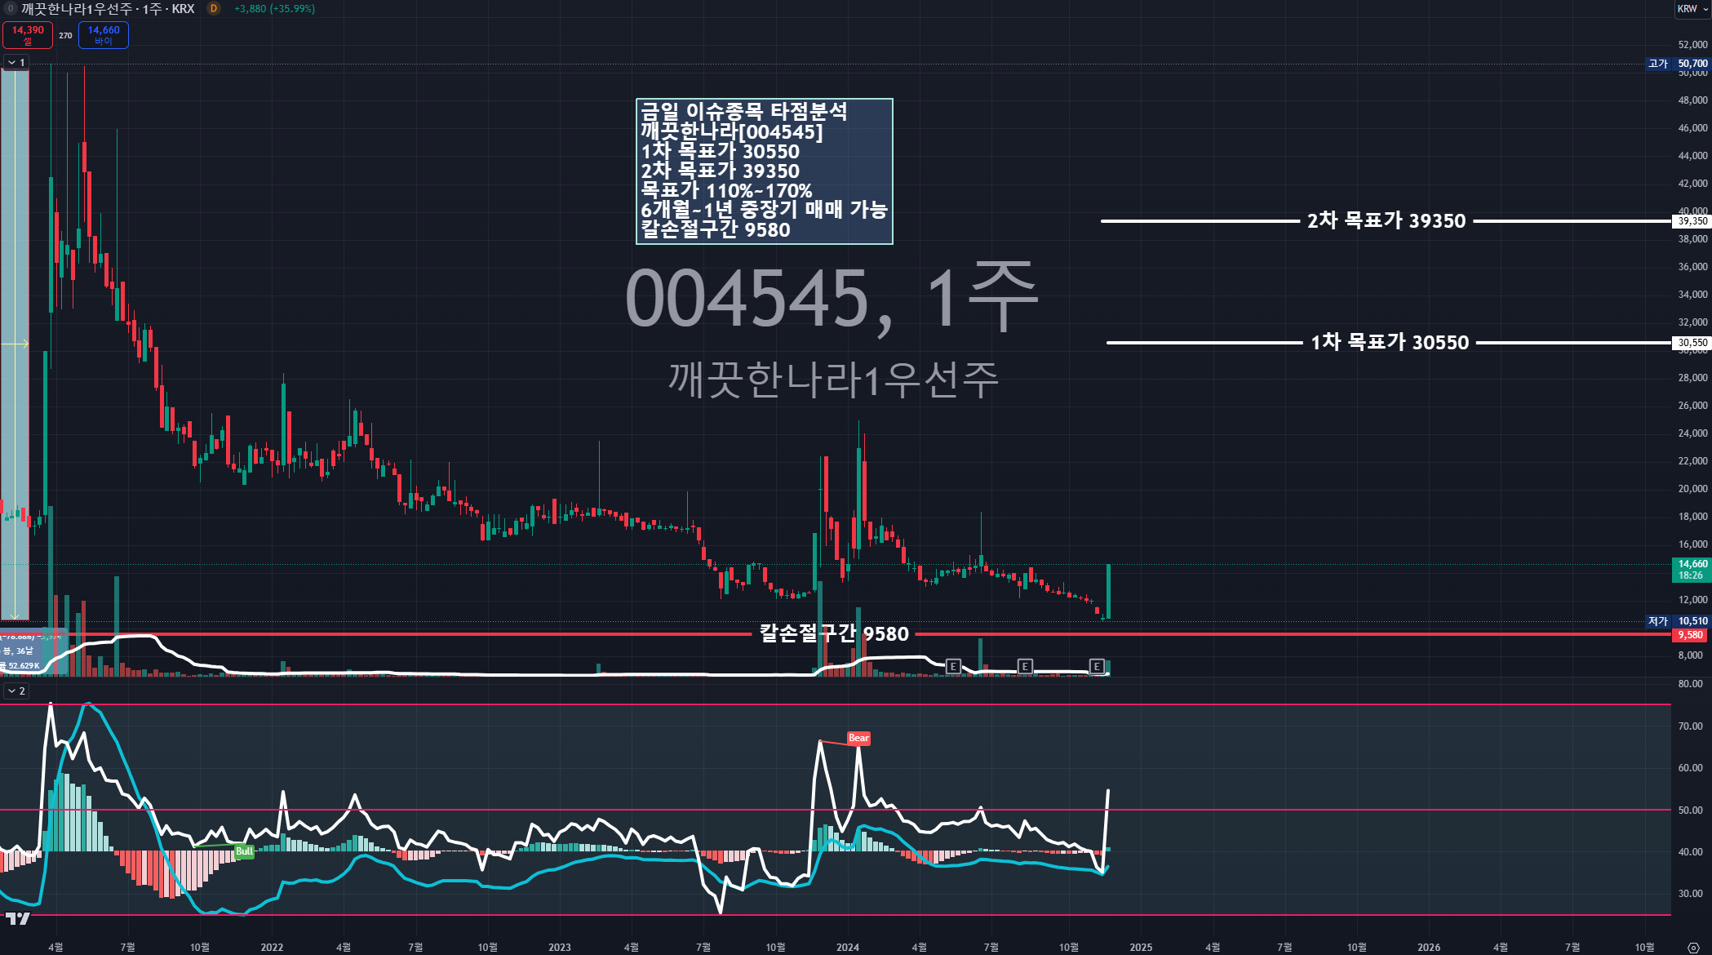Click the 004545, 1주 symbol header in chart
This screenshot has height=955, width=1712.
click(x=832, y=299)
